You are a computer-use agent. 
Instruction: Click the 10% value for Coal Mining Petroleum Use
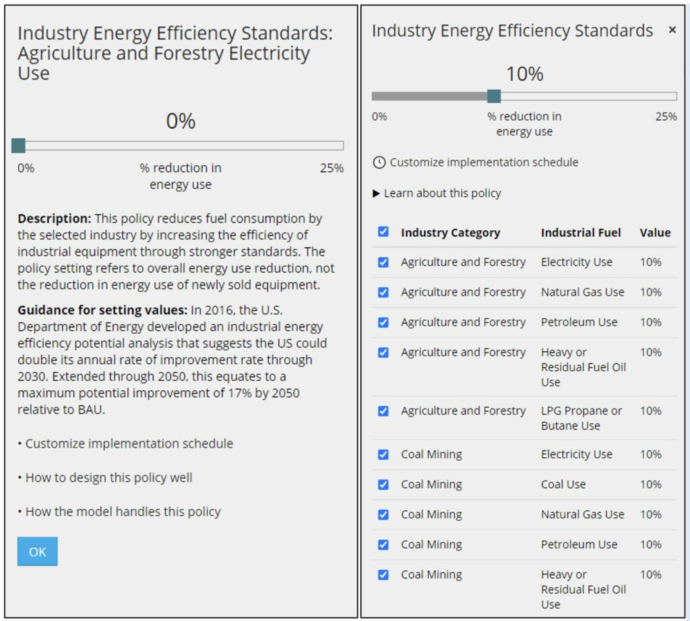point(651,544)
